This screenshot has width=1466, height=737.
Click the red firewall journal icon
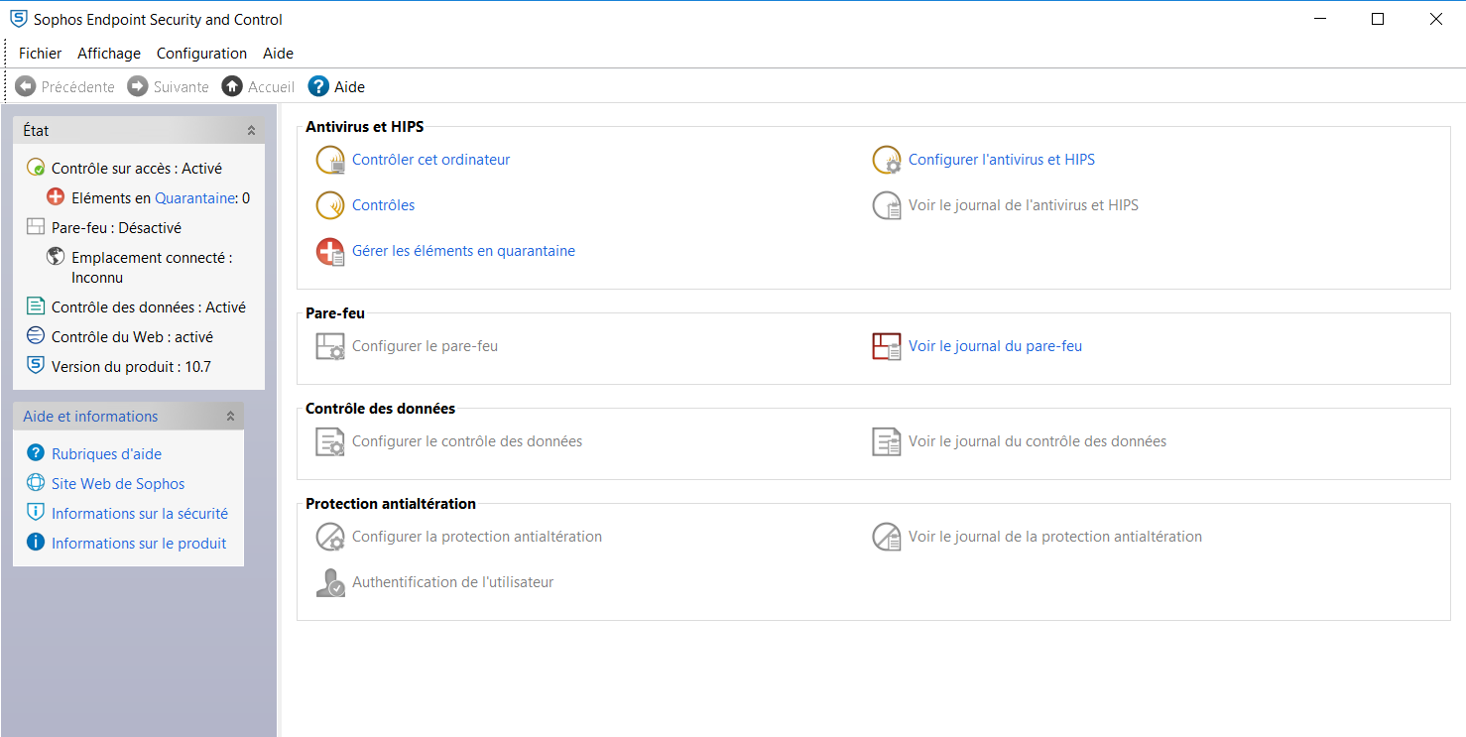(887, 346)
